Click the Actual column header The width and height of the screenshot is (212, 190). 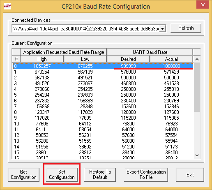[171, 59]
